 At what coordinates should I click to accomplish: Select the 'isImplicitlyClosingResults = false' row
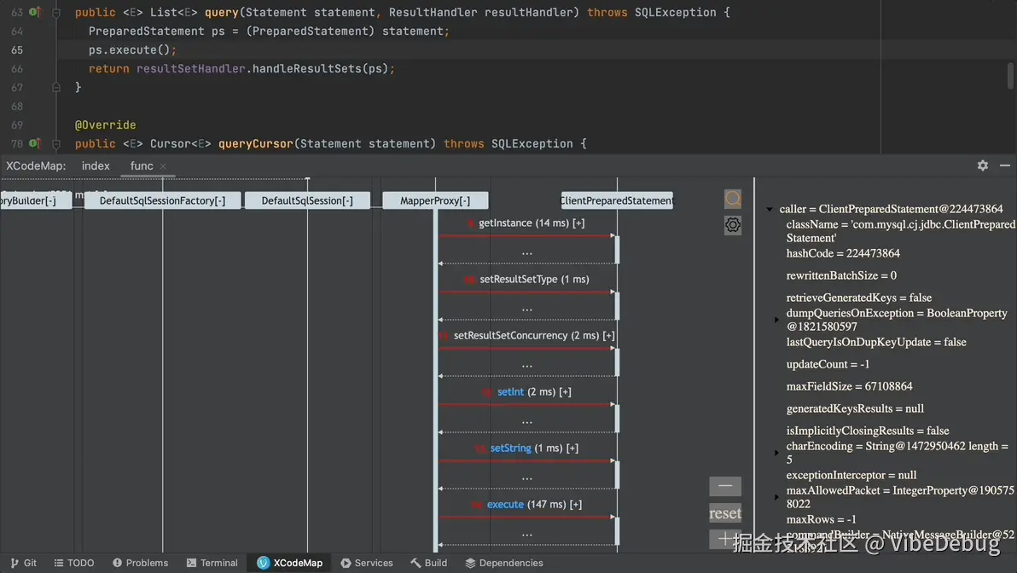867,431
